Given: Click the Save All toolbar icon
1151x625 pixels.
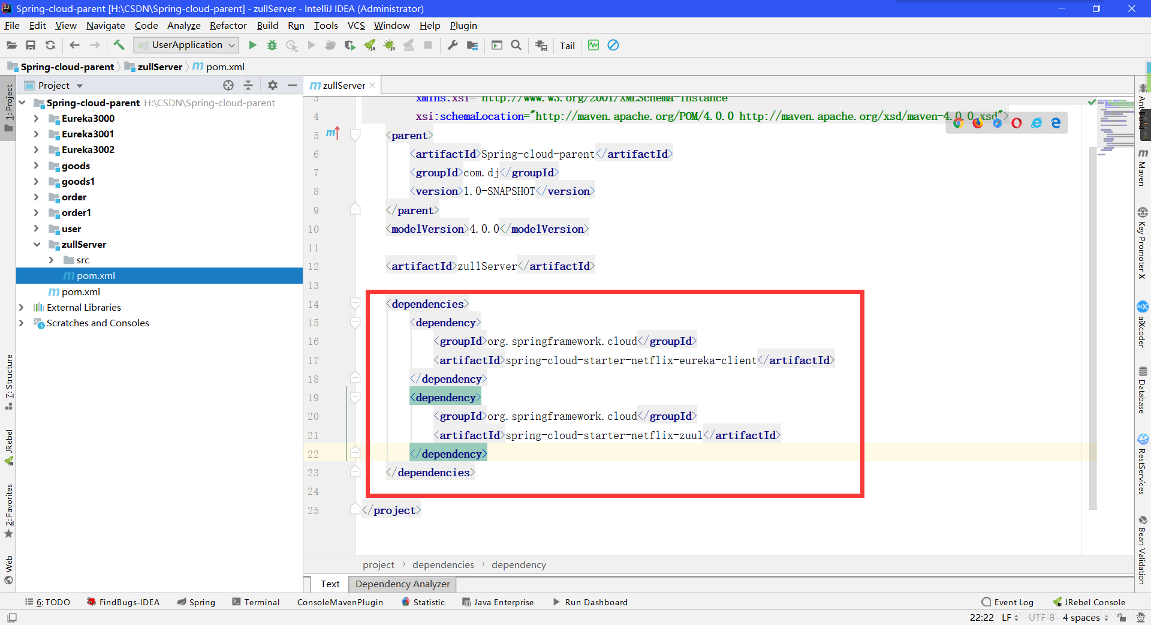Looking at the screenshot, I should [31, 45].
